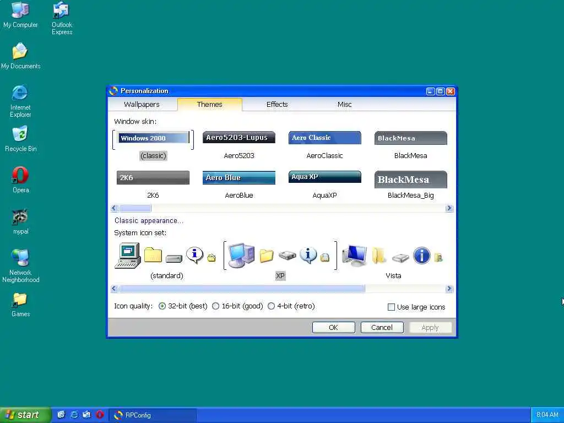Click the Vista set blue info icon

click(x=421, y=256)
